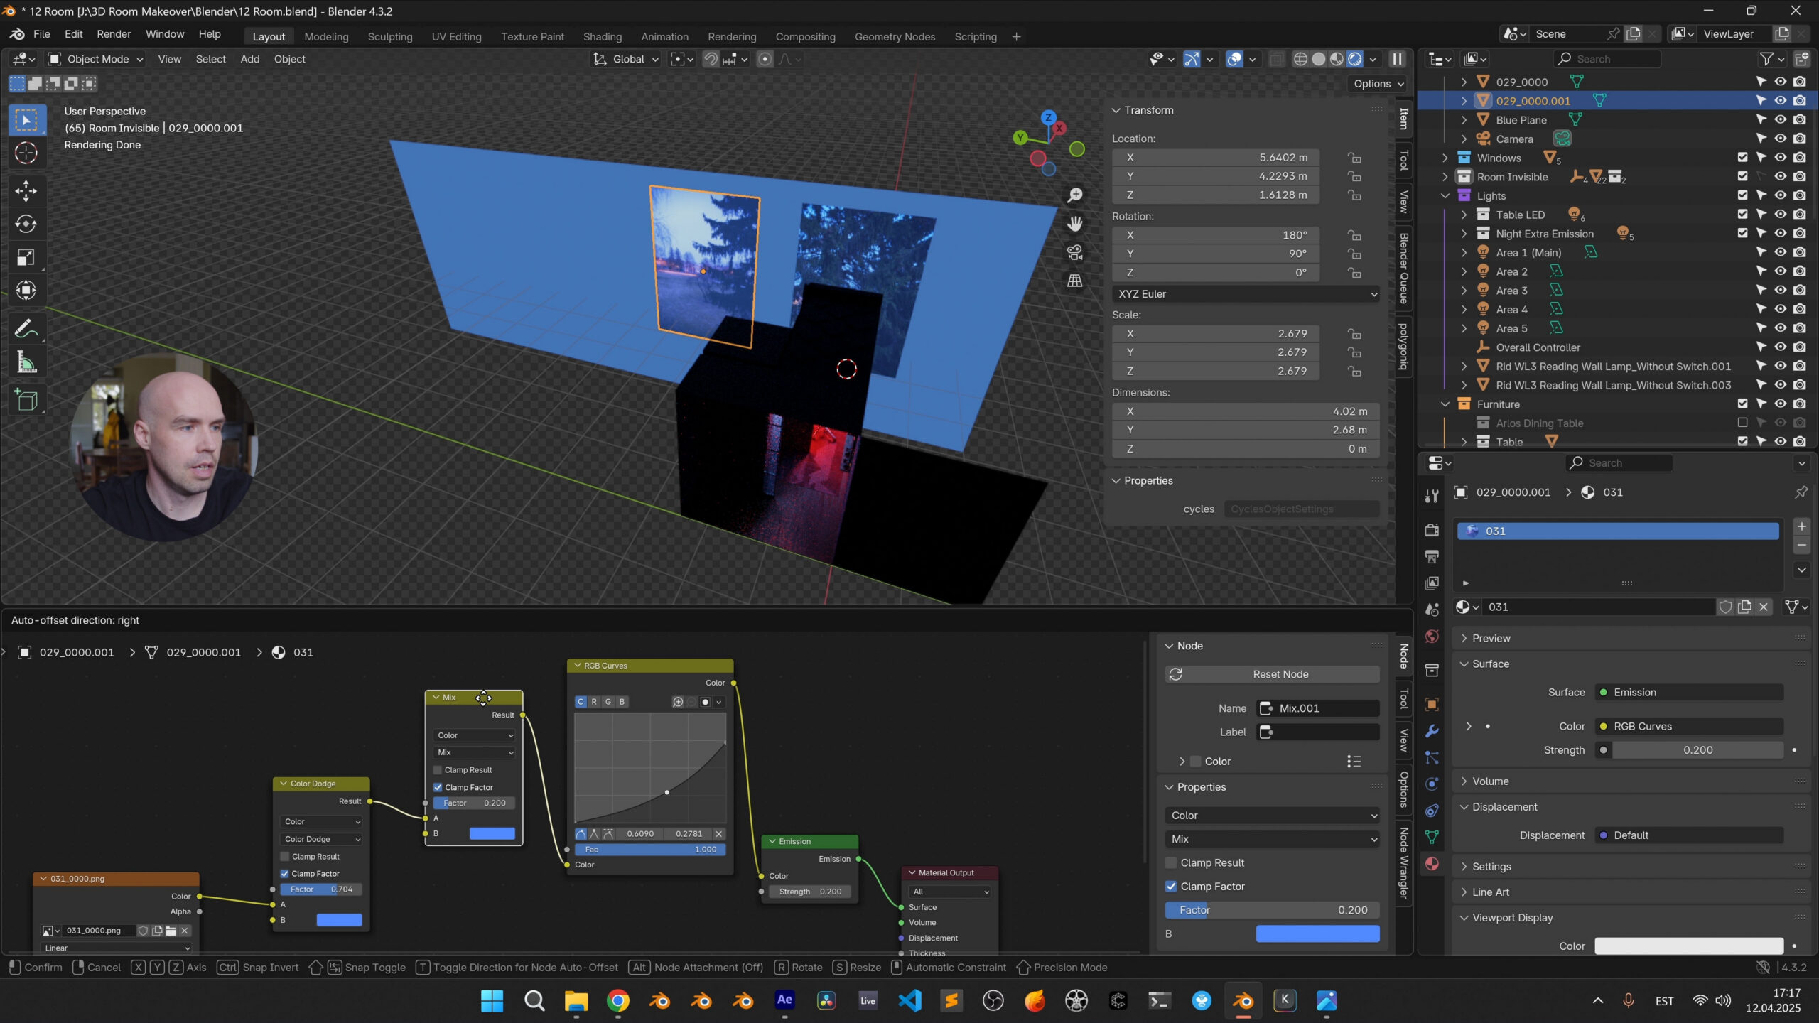
Task: Hide Blue Plane in viewport via eye icon
Action: [x=1780, y=119]
